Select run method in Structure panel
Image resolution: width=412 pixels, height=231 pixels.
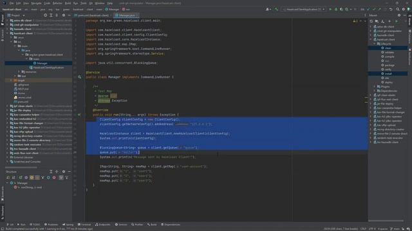click(31, 187)
